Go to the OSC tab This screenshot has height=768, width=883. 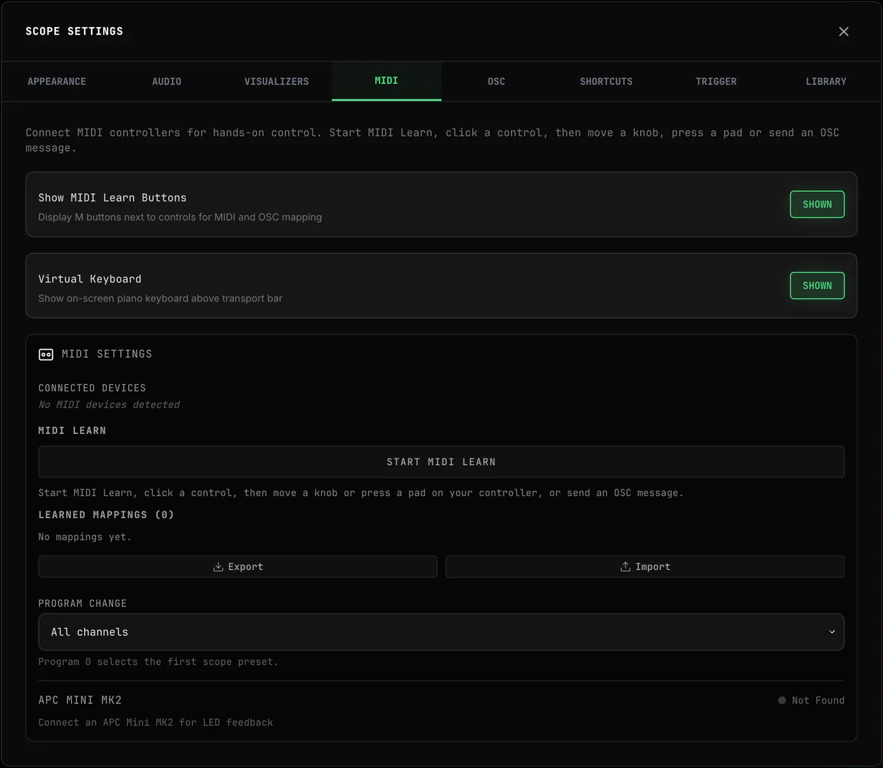496,81
